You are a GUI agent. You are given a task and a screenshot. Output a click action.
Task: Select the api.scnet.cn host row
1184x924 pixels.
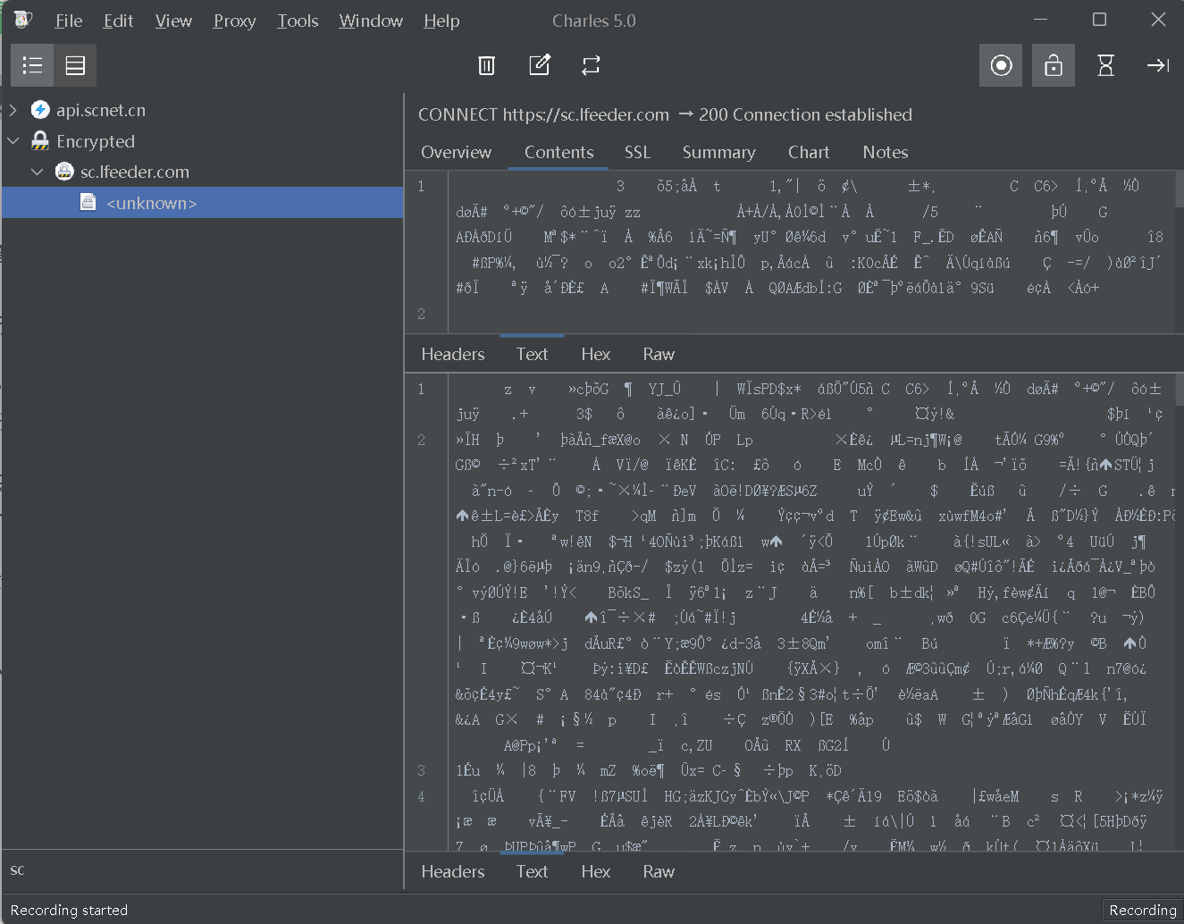[x=203, y=110]
